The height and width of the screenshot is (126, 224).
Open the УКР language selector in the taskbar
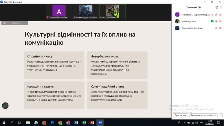point(201,123)
